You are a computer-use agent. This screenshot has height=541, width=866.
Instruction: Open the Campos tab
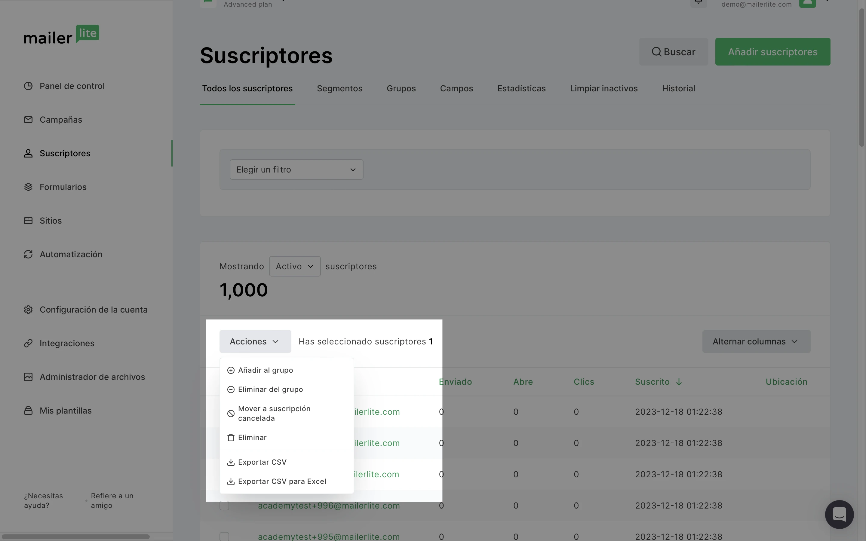click(x=456, y=88)
